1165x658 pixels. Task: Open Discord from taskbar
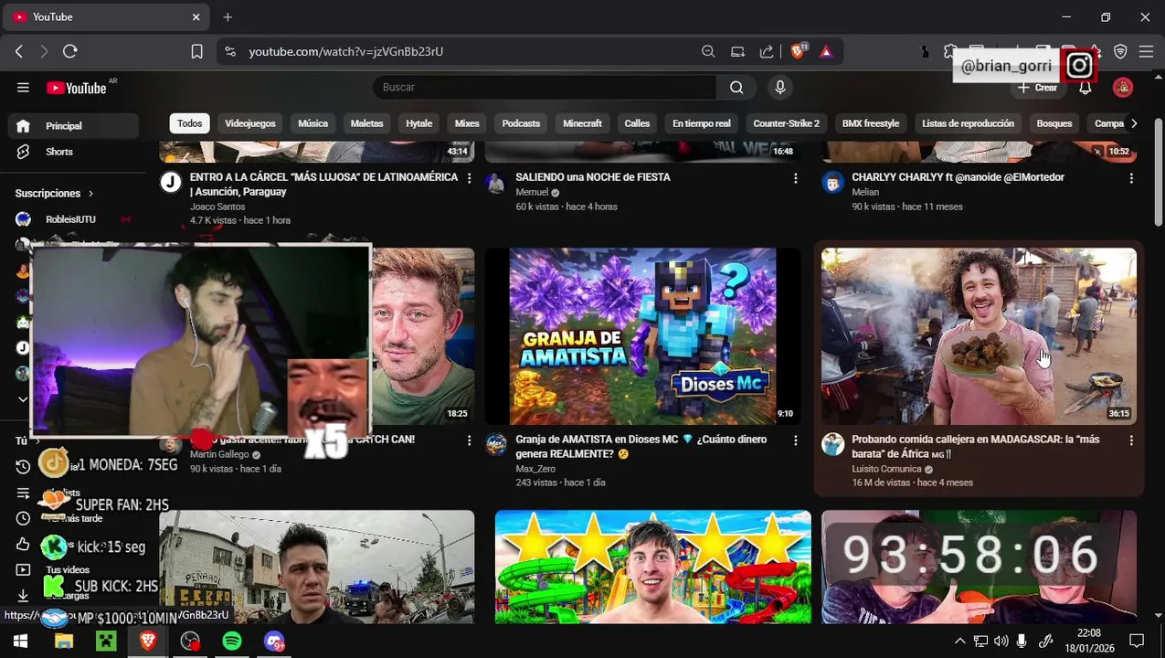tap(274, 642)
